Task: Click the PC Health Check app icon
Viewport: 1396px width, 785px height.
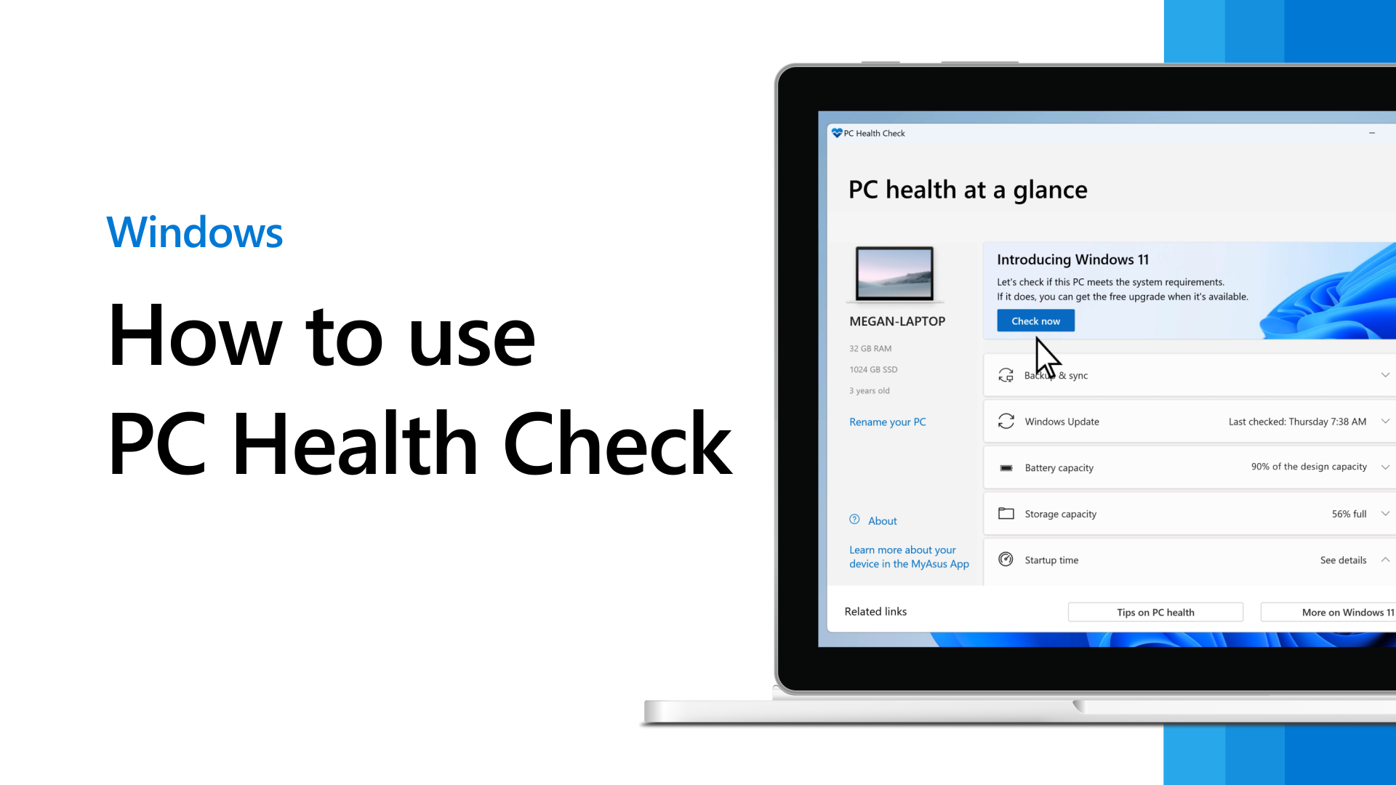Action: click(x=836, y=132)
